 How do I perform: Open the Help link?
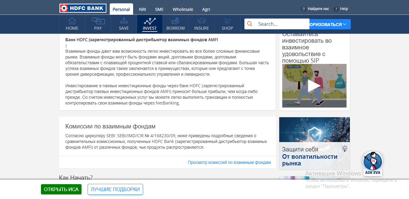pos(344,9)
